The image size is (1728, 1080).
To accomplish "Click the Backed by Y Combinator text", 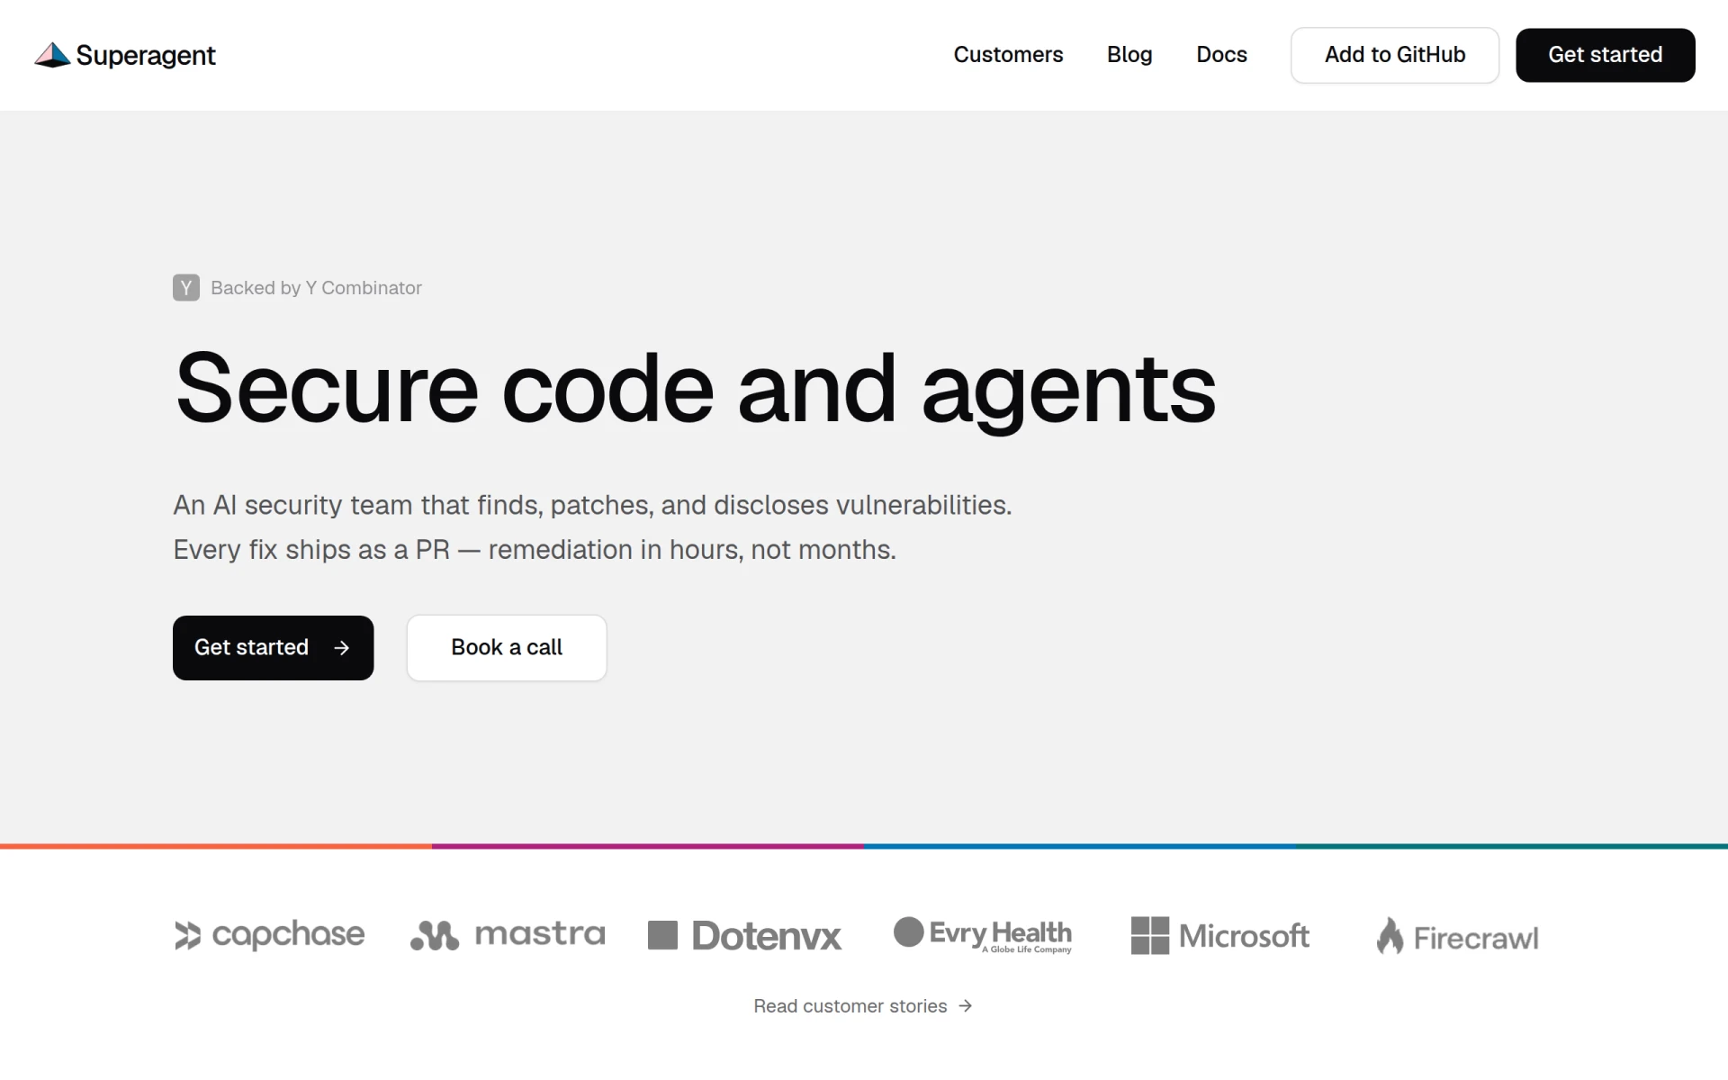I will pyautogui.click(x=316, y=288).
